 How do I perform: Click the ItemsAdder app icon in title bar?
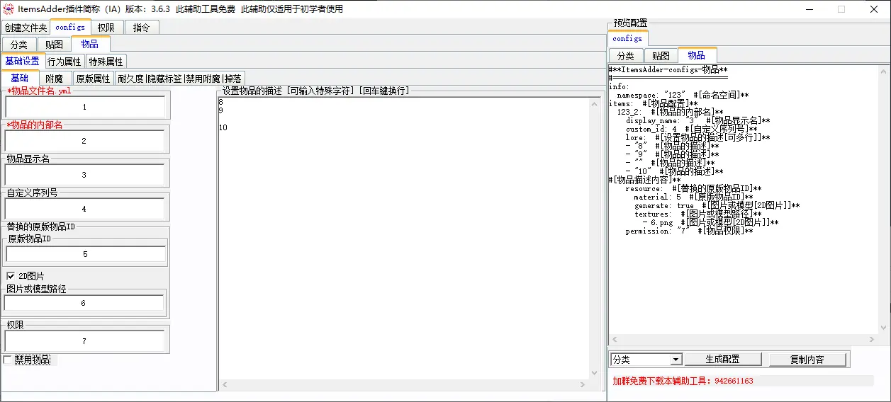coord(8,9)
